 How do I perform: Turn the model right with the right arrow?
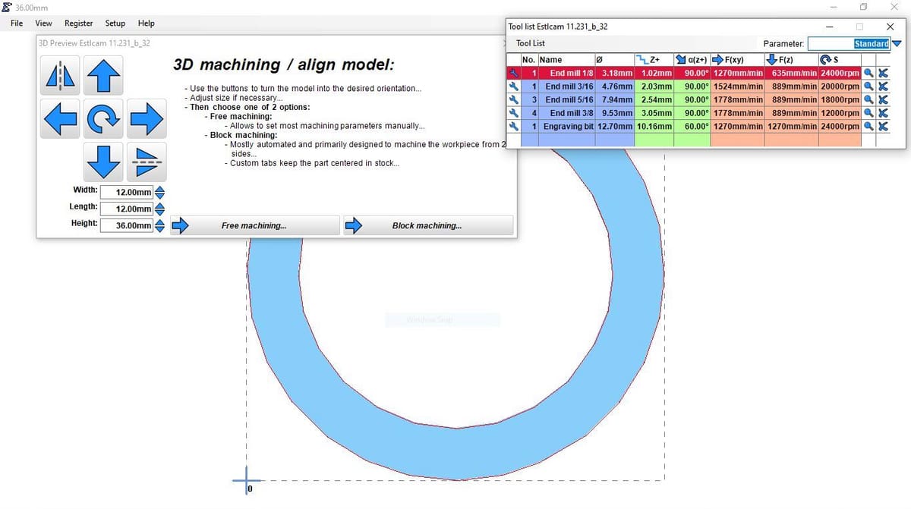[x=147, y=118]
